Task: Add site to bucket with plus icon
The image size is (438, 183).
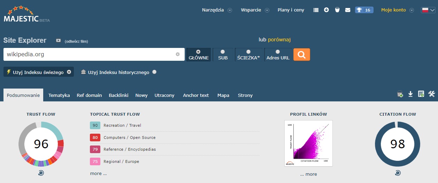Action: (x=400, y=94)
